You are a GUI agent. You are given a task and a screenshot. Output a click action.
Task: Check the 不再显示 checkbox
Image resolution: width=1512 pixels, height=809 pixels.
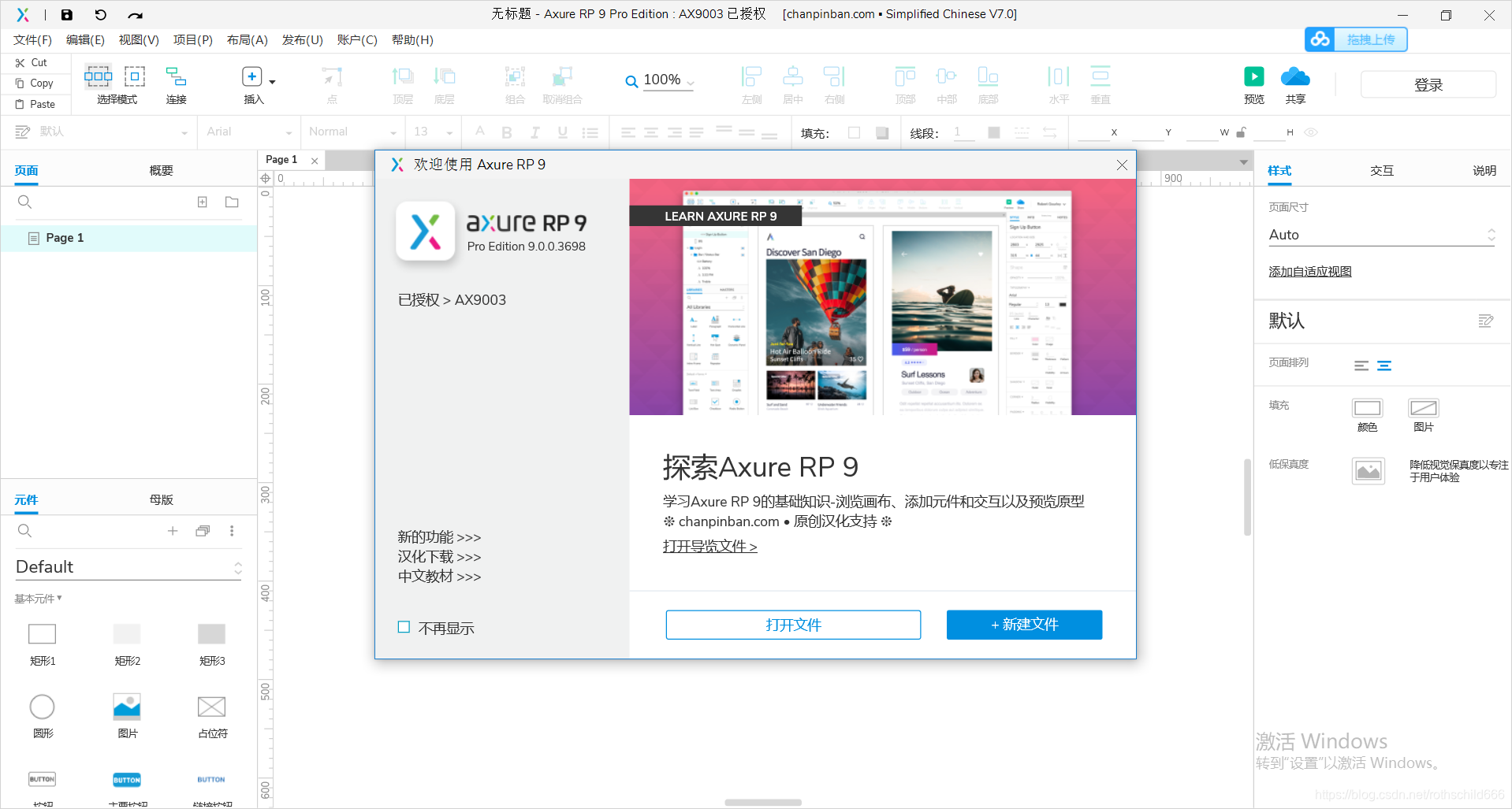(x=404, y=627)
